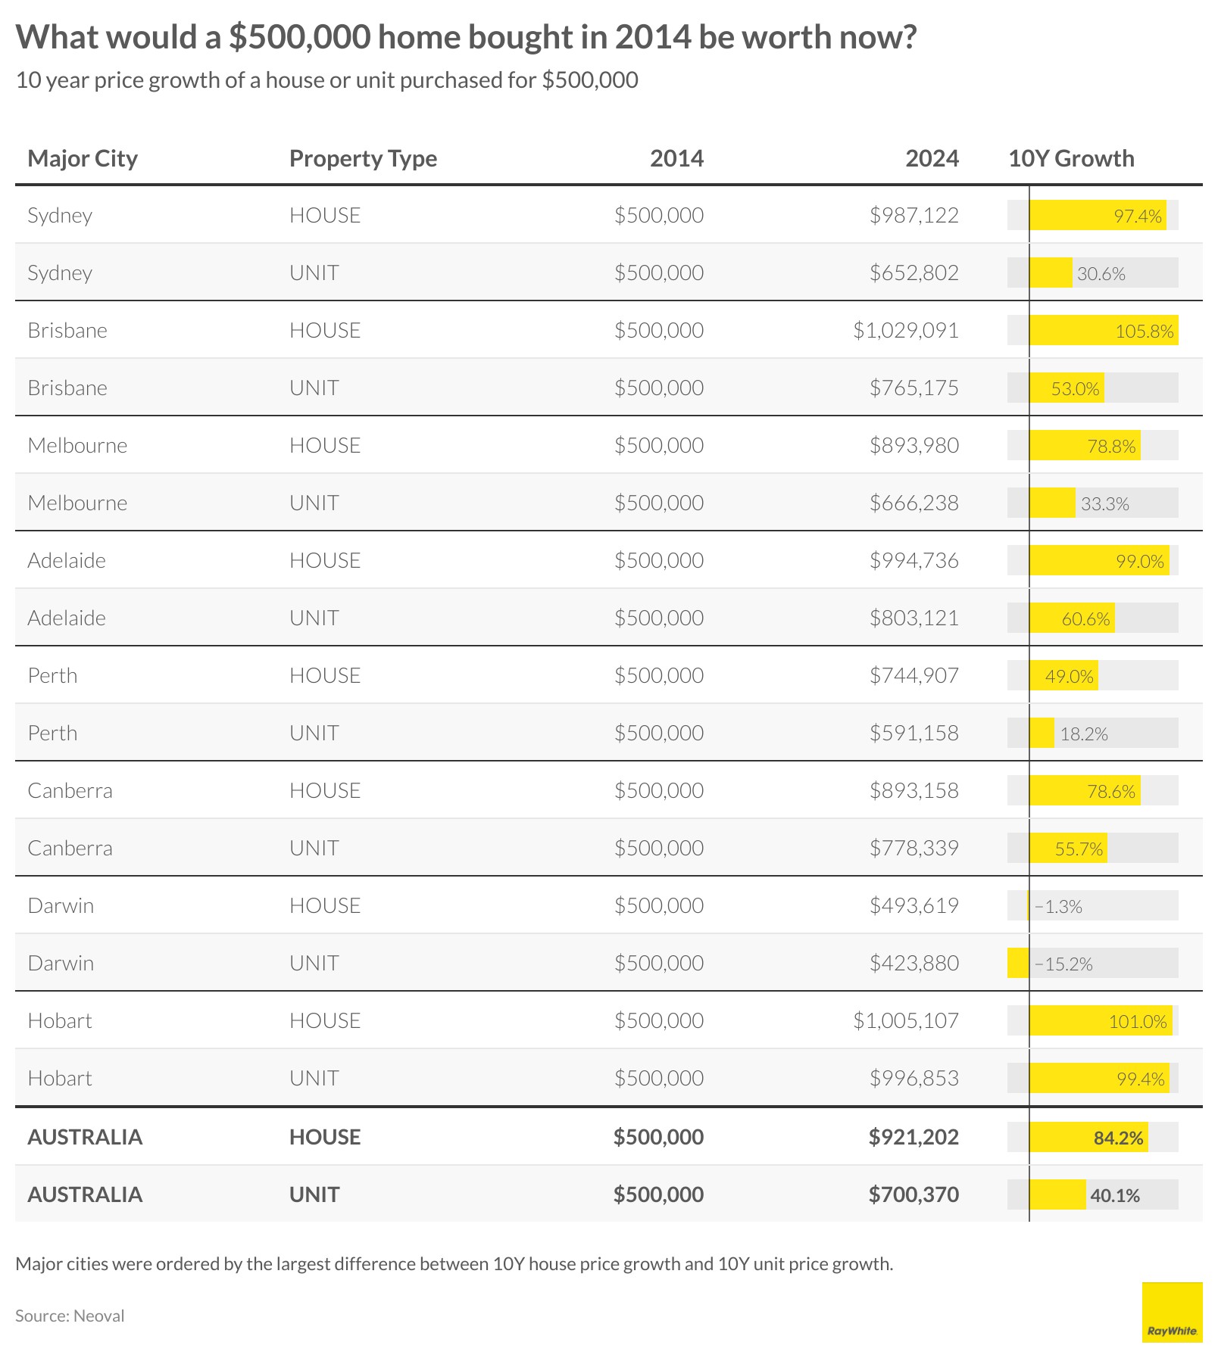Click the chart title about $500,000 home
1218x1361 pixels.
pyautogui.click(x=466, y=37)
